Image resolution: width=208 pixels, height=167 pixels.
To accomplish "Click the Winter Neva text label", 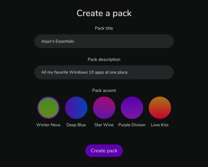I will click(48, 125).
